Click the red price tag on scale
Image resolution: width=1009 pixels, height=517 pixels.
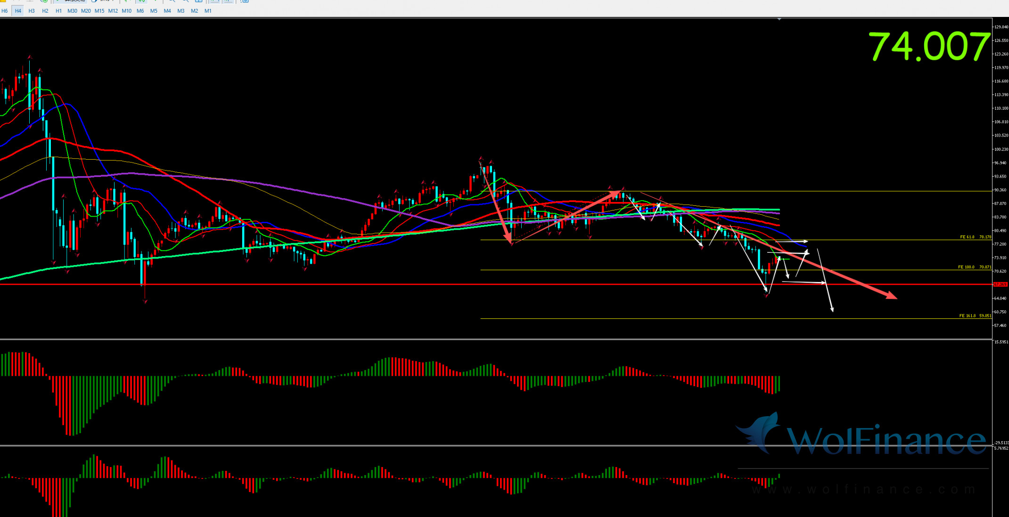(x=1000, y=284)
